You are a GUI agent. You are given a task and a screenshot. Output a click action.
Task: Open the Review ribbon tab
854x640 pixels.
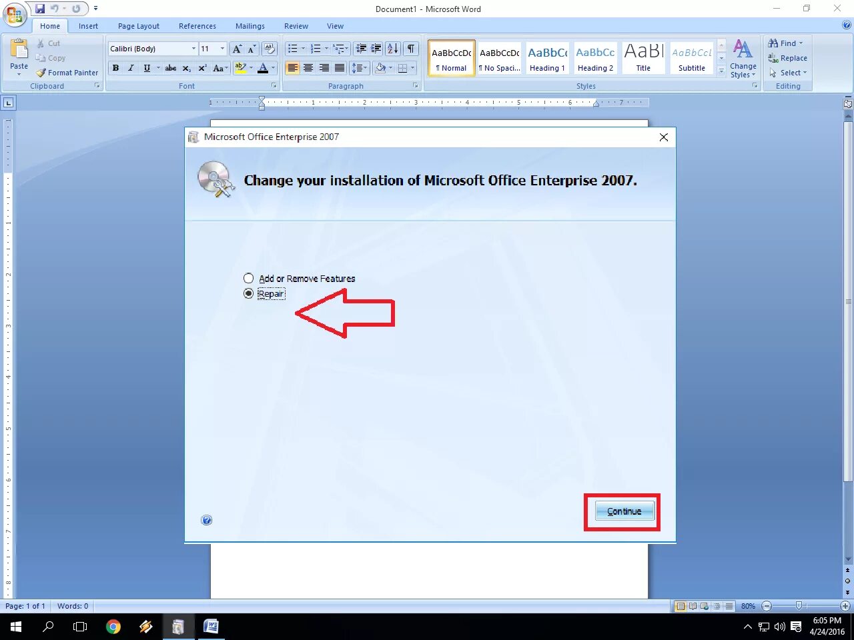[x=296, y=26]
